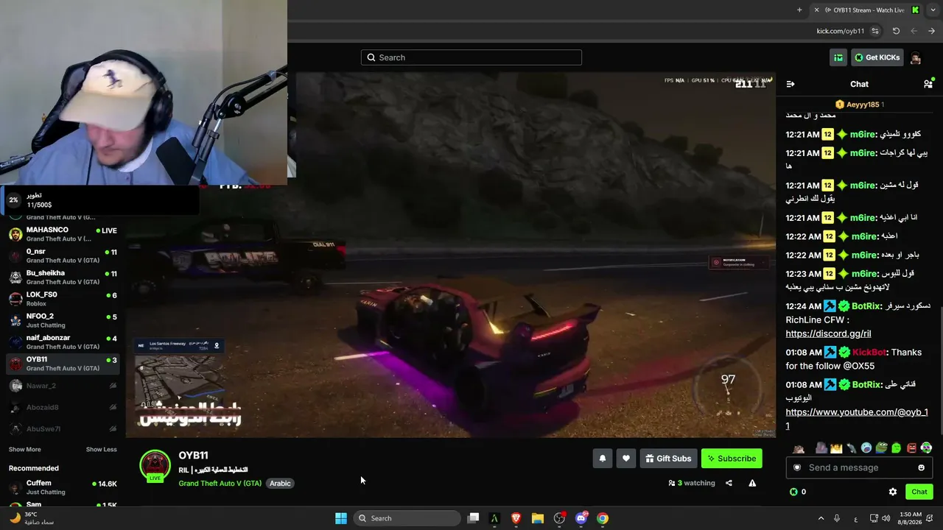Click the Arabic language tag
This screenshot has width=943, height=530.
[280, 484]
